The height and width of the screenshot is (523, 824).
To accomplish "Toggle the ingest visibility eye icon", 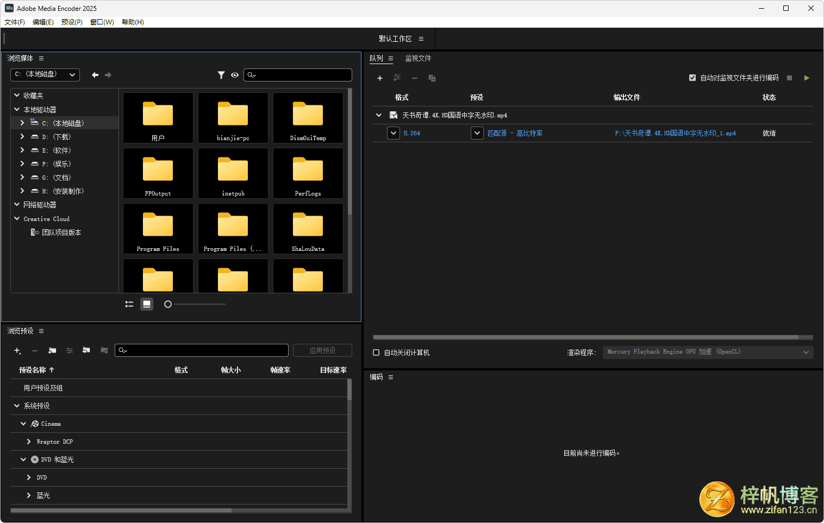I will click(x=235, y=75).
